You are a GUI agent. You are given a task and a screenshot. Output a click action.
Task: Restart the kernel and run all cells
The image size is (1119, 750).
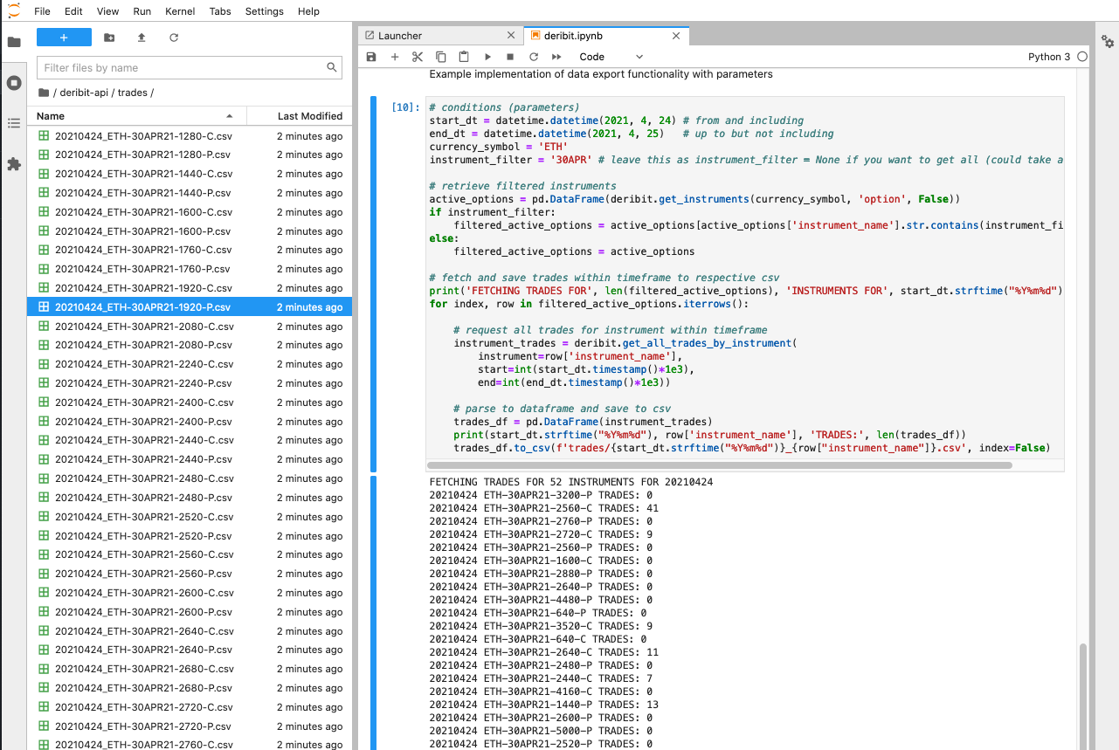[556, 56]
